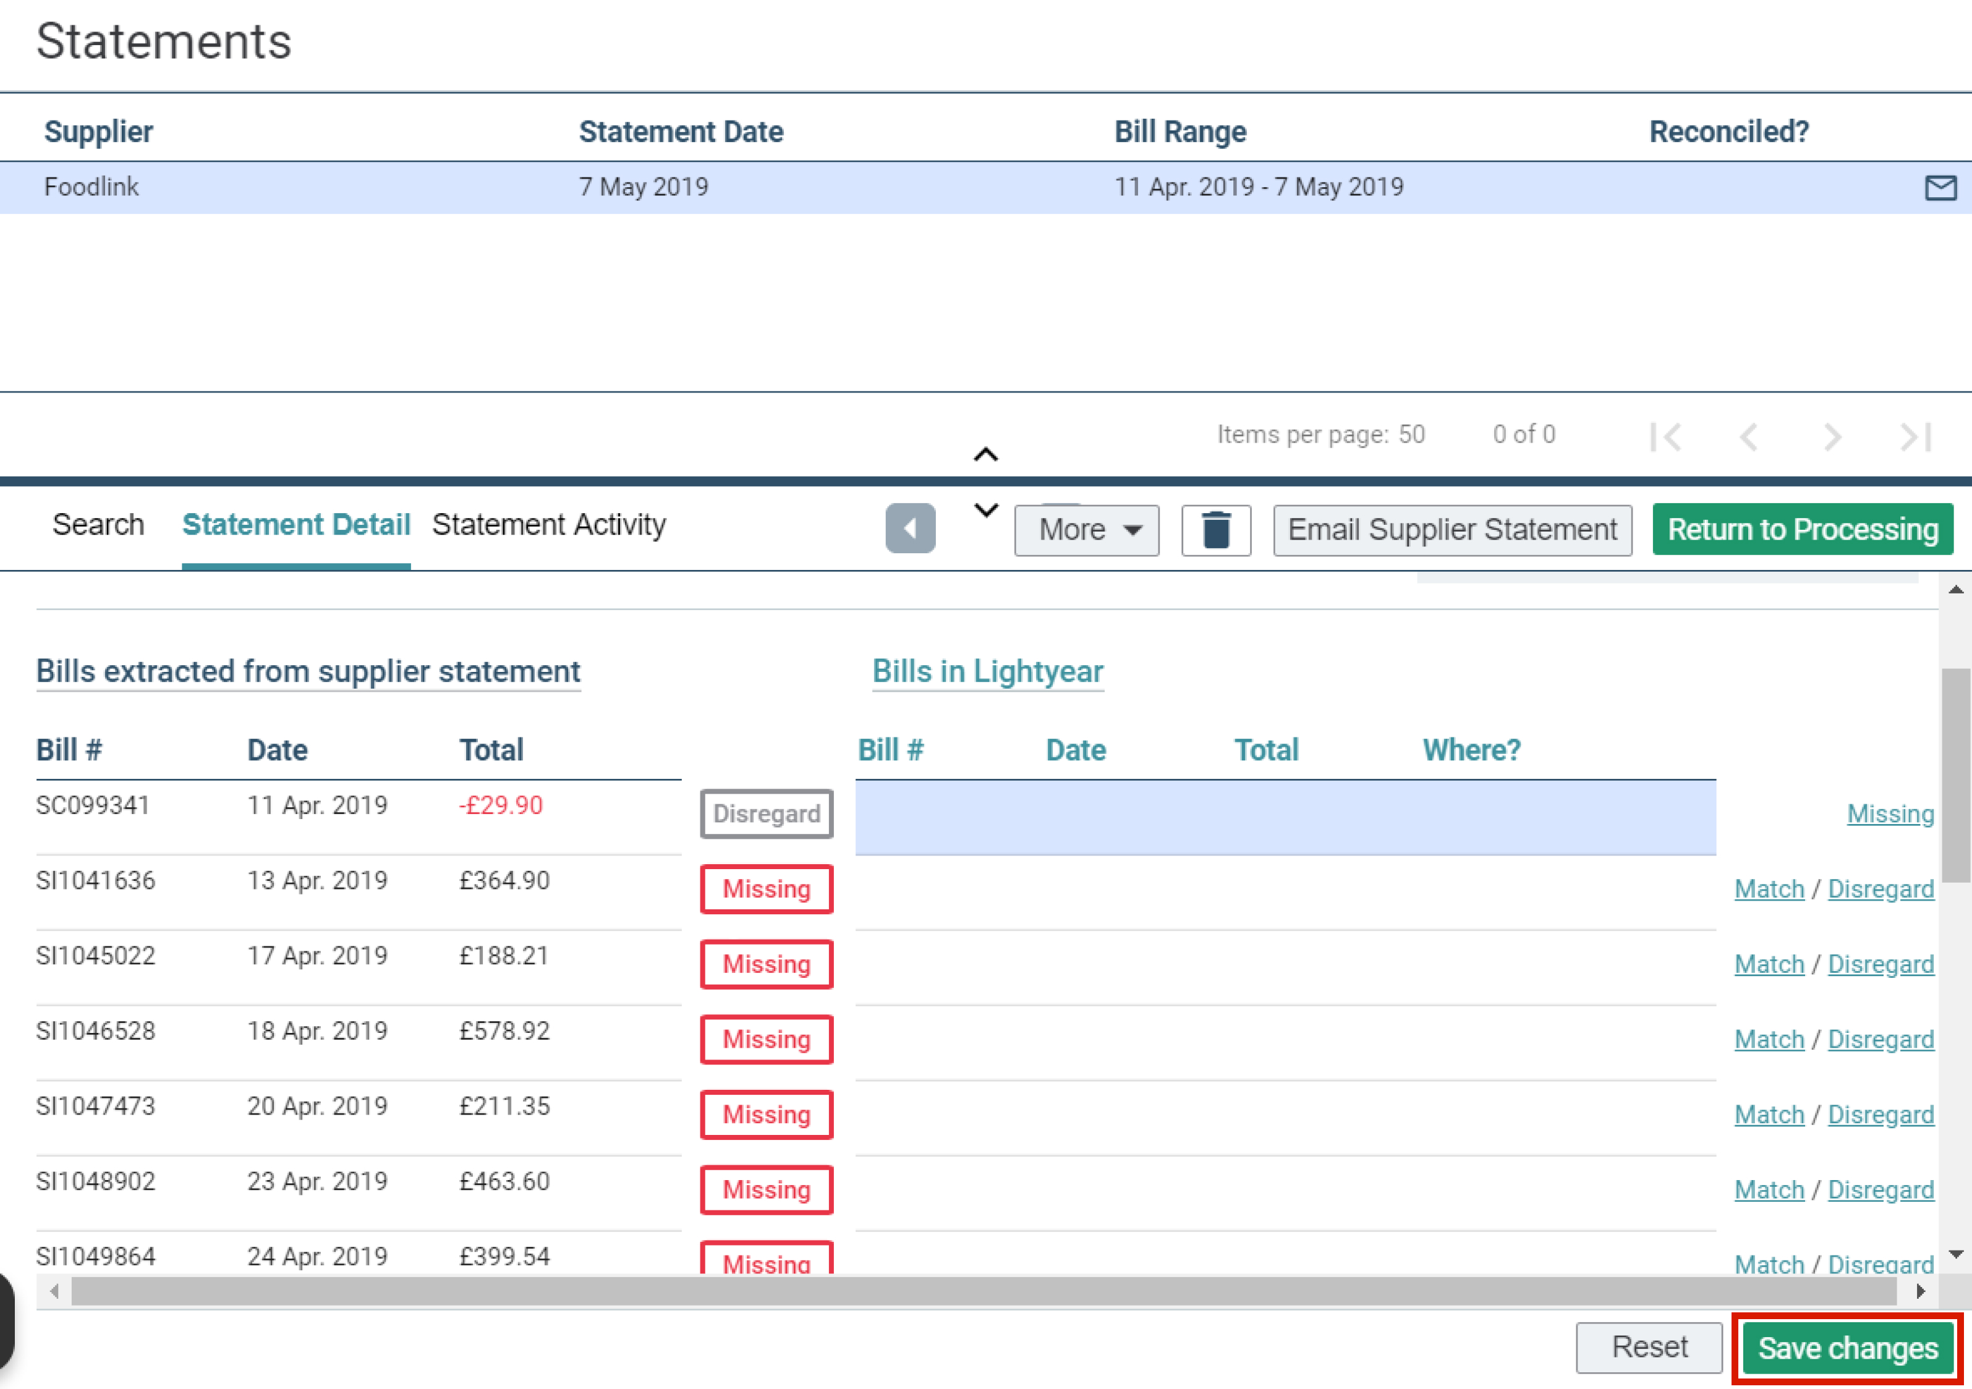This screenshot has height=1389, width=1972.
Task: Switch to Statement Activity tab
Action: 549,525
